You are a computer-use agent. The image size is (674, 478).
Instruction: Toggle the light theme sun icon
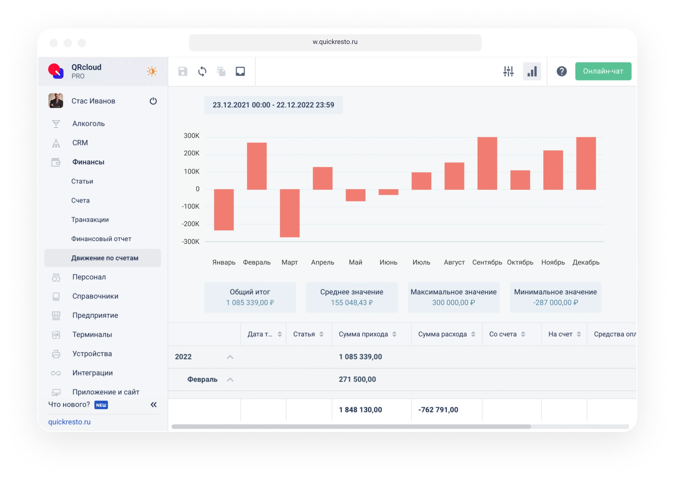152,71
